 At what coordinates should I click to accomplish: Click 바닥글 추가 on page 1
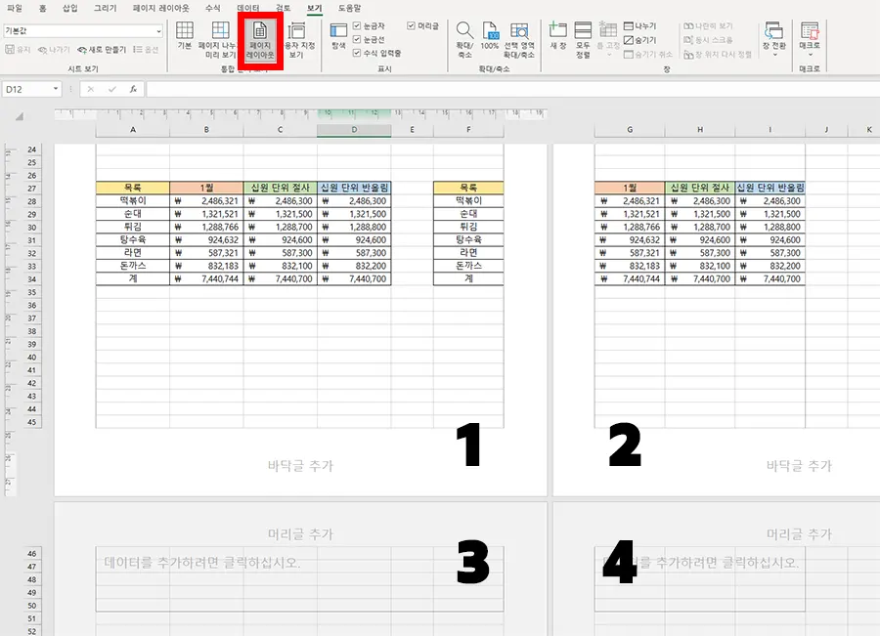(300, 467)
